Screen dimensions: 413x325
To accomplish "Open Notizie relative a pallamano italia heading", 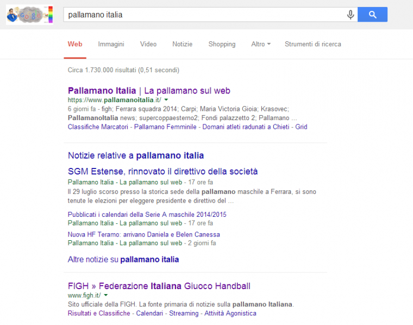I will (136, 155).
